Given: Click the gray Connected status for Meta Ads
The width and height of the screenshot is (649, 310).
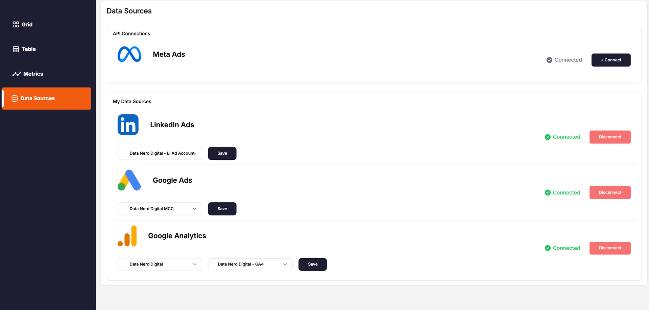Looking at the screenshot, I should (568, 60).
